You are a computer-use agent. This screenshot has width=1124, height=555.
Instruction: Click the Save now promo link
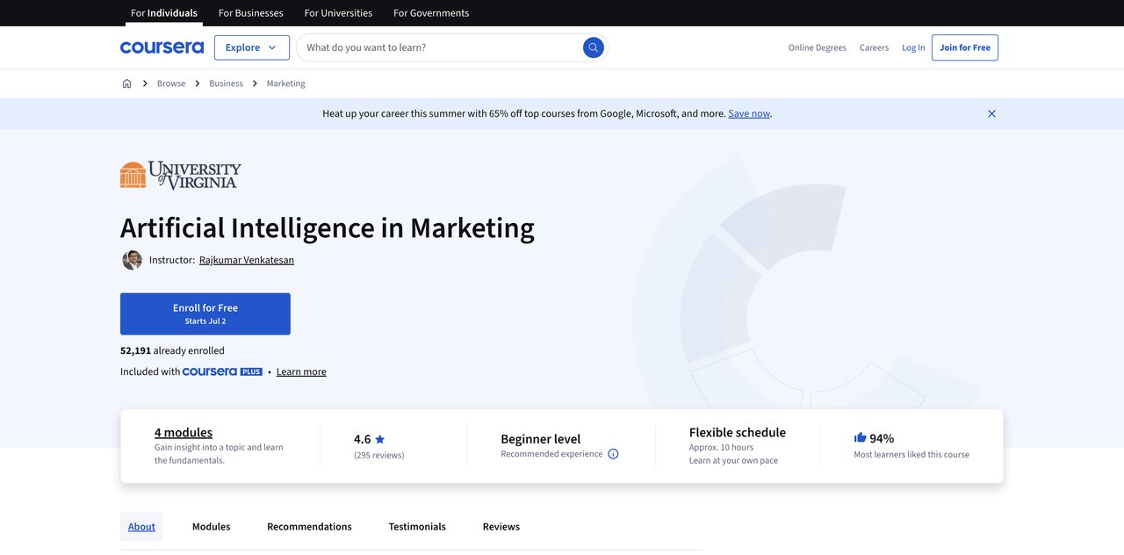749,113
